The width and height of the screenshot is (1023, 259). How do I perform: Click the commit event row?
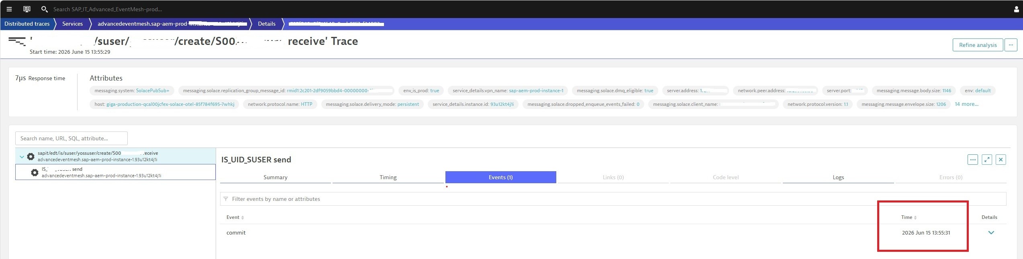pos(613,233)
